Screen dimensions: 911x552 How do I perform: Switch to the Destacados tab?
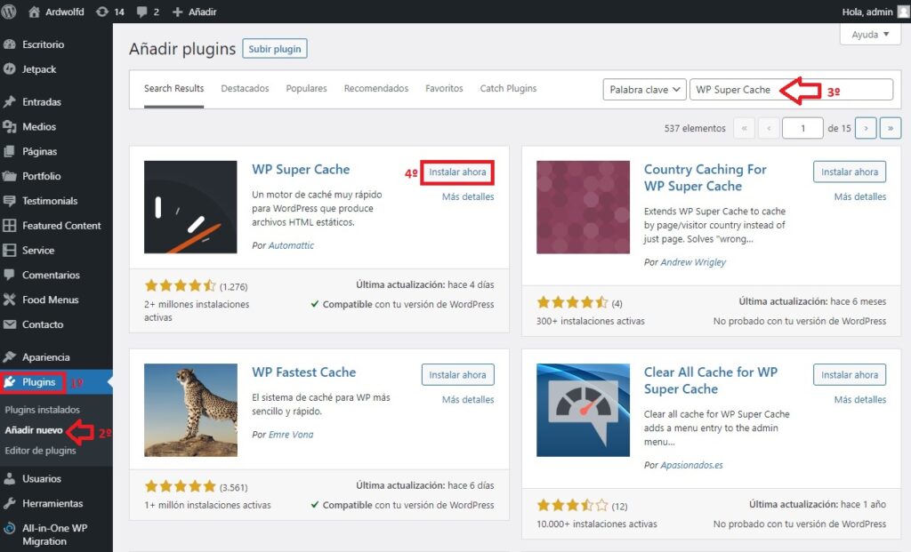[245, 88]
